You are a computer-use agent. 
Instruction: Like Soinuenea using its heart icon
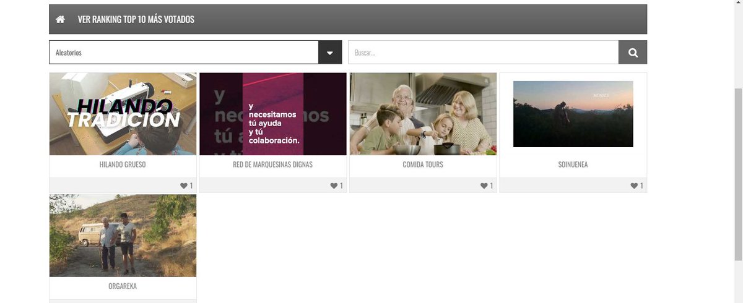click(634, 186)
